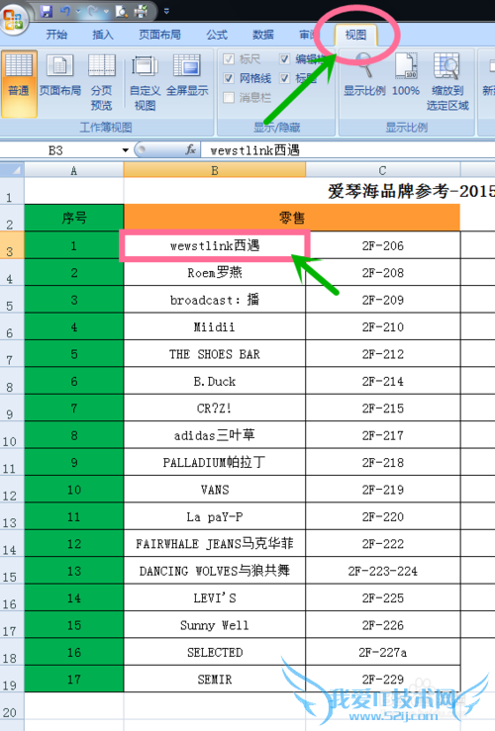495x731 pixels.
Task: Toggle the Formula Bar (编辑栏) checkbox
Action: (x=284, y=59)
